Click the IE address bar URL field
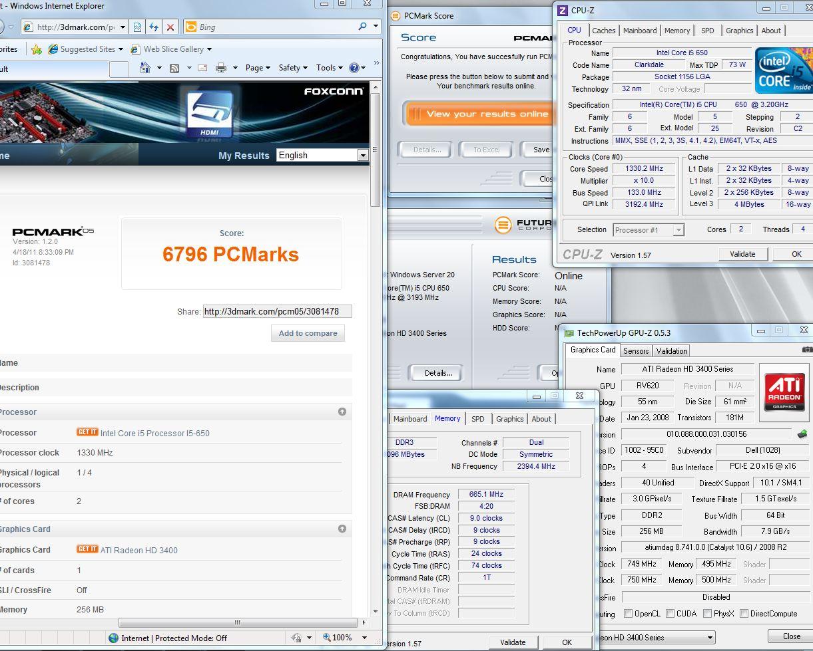 point(75,27)
